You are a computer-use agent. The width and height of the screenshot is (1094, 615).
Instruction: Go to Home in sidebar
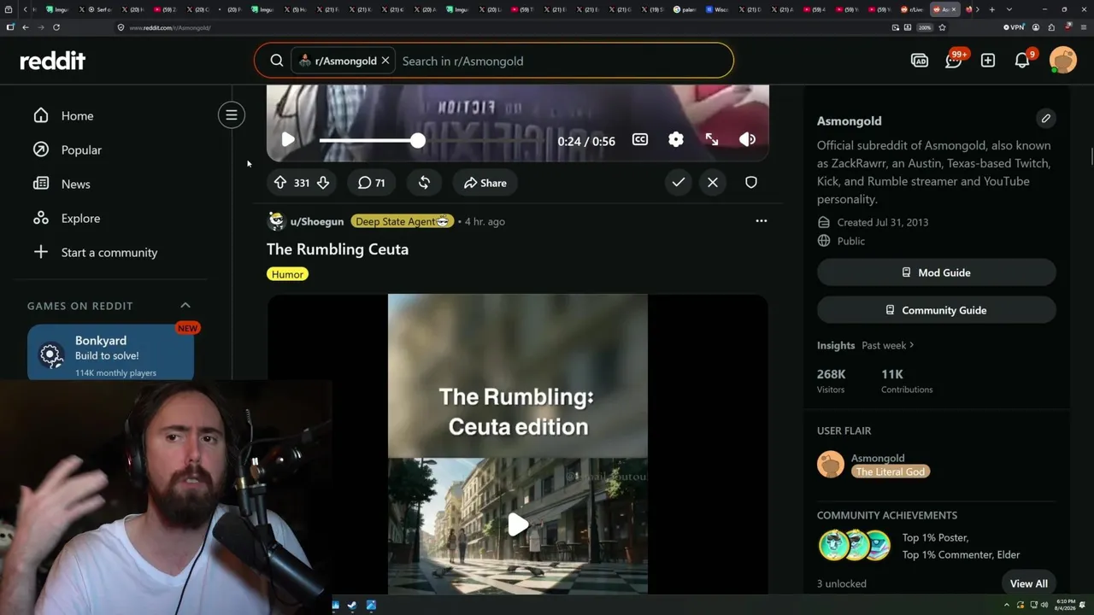pyautogui.click(x=77, y=116)
